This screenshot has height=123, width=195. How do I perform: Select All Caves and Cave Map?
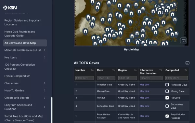(x=25, y=43)
